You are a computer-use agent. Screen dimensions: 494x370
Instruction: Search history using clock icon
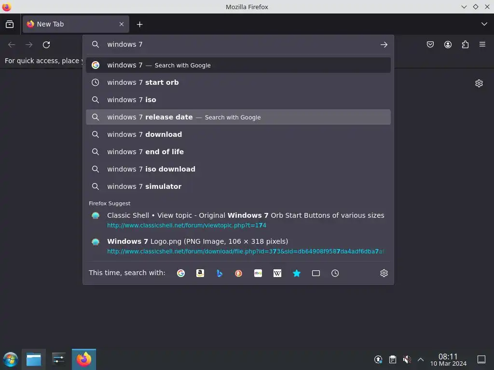pos(335,273)
